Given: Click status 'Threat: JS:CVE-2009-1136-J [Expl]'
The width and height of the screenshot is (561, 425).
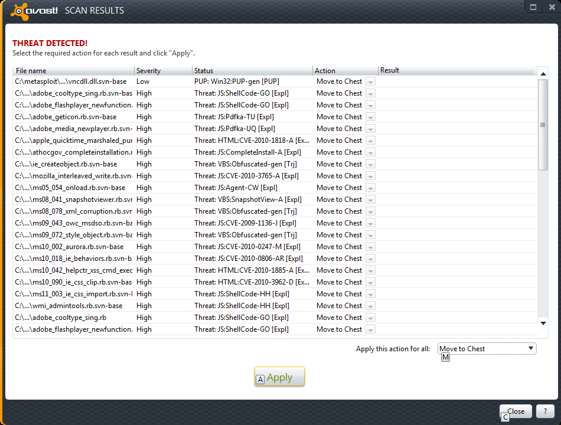Looking at the screenshot, I should pyautogui.click(x=245, y=223).
